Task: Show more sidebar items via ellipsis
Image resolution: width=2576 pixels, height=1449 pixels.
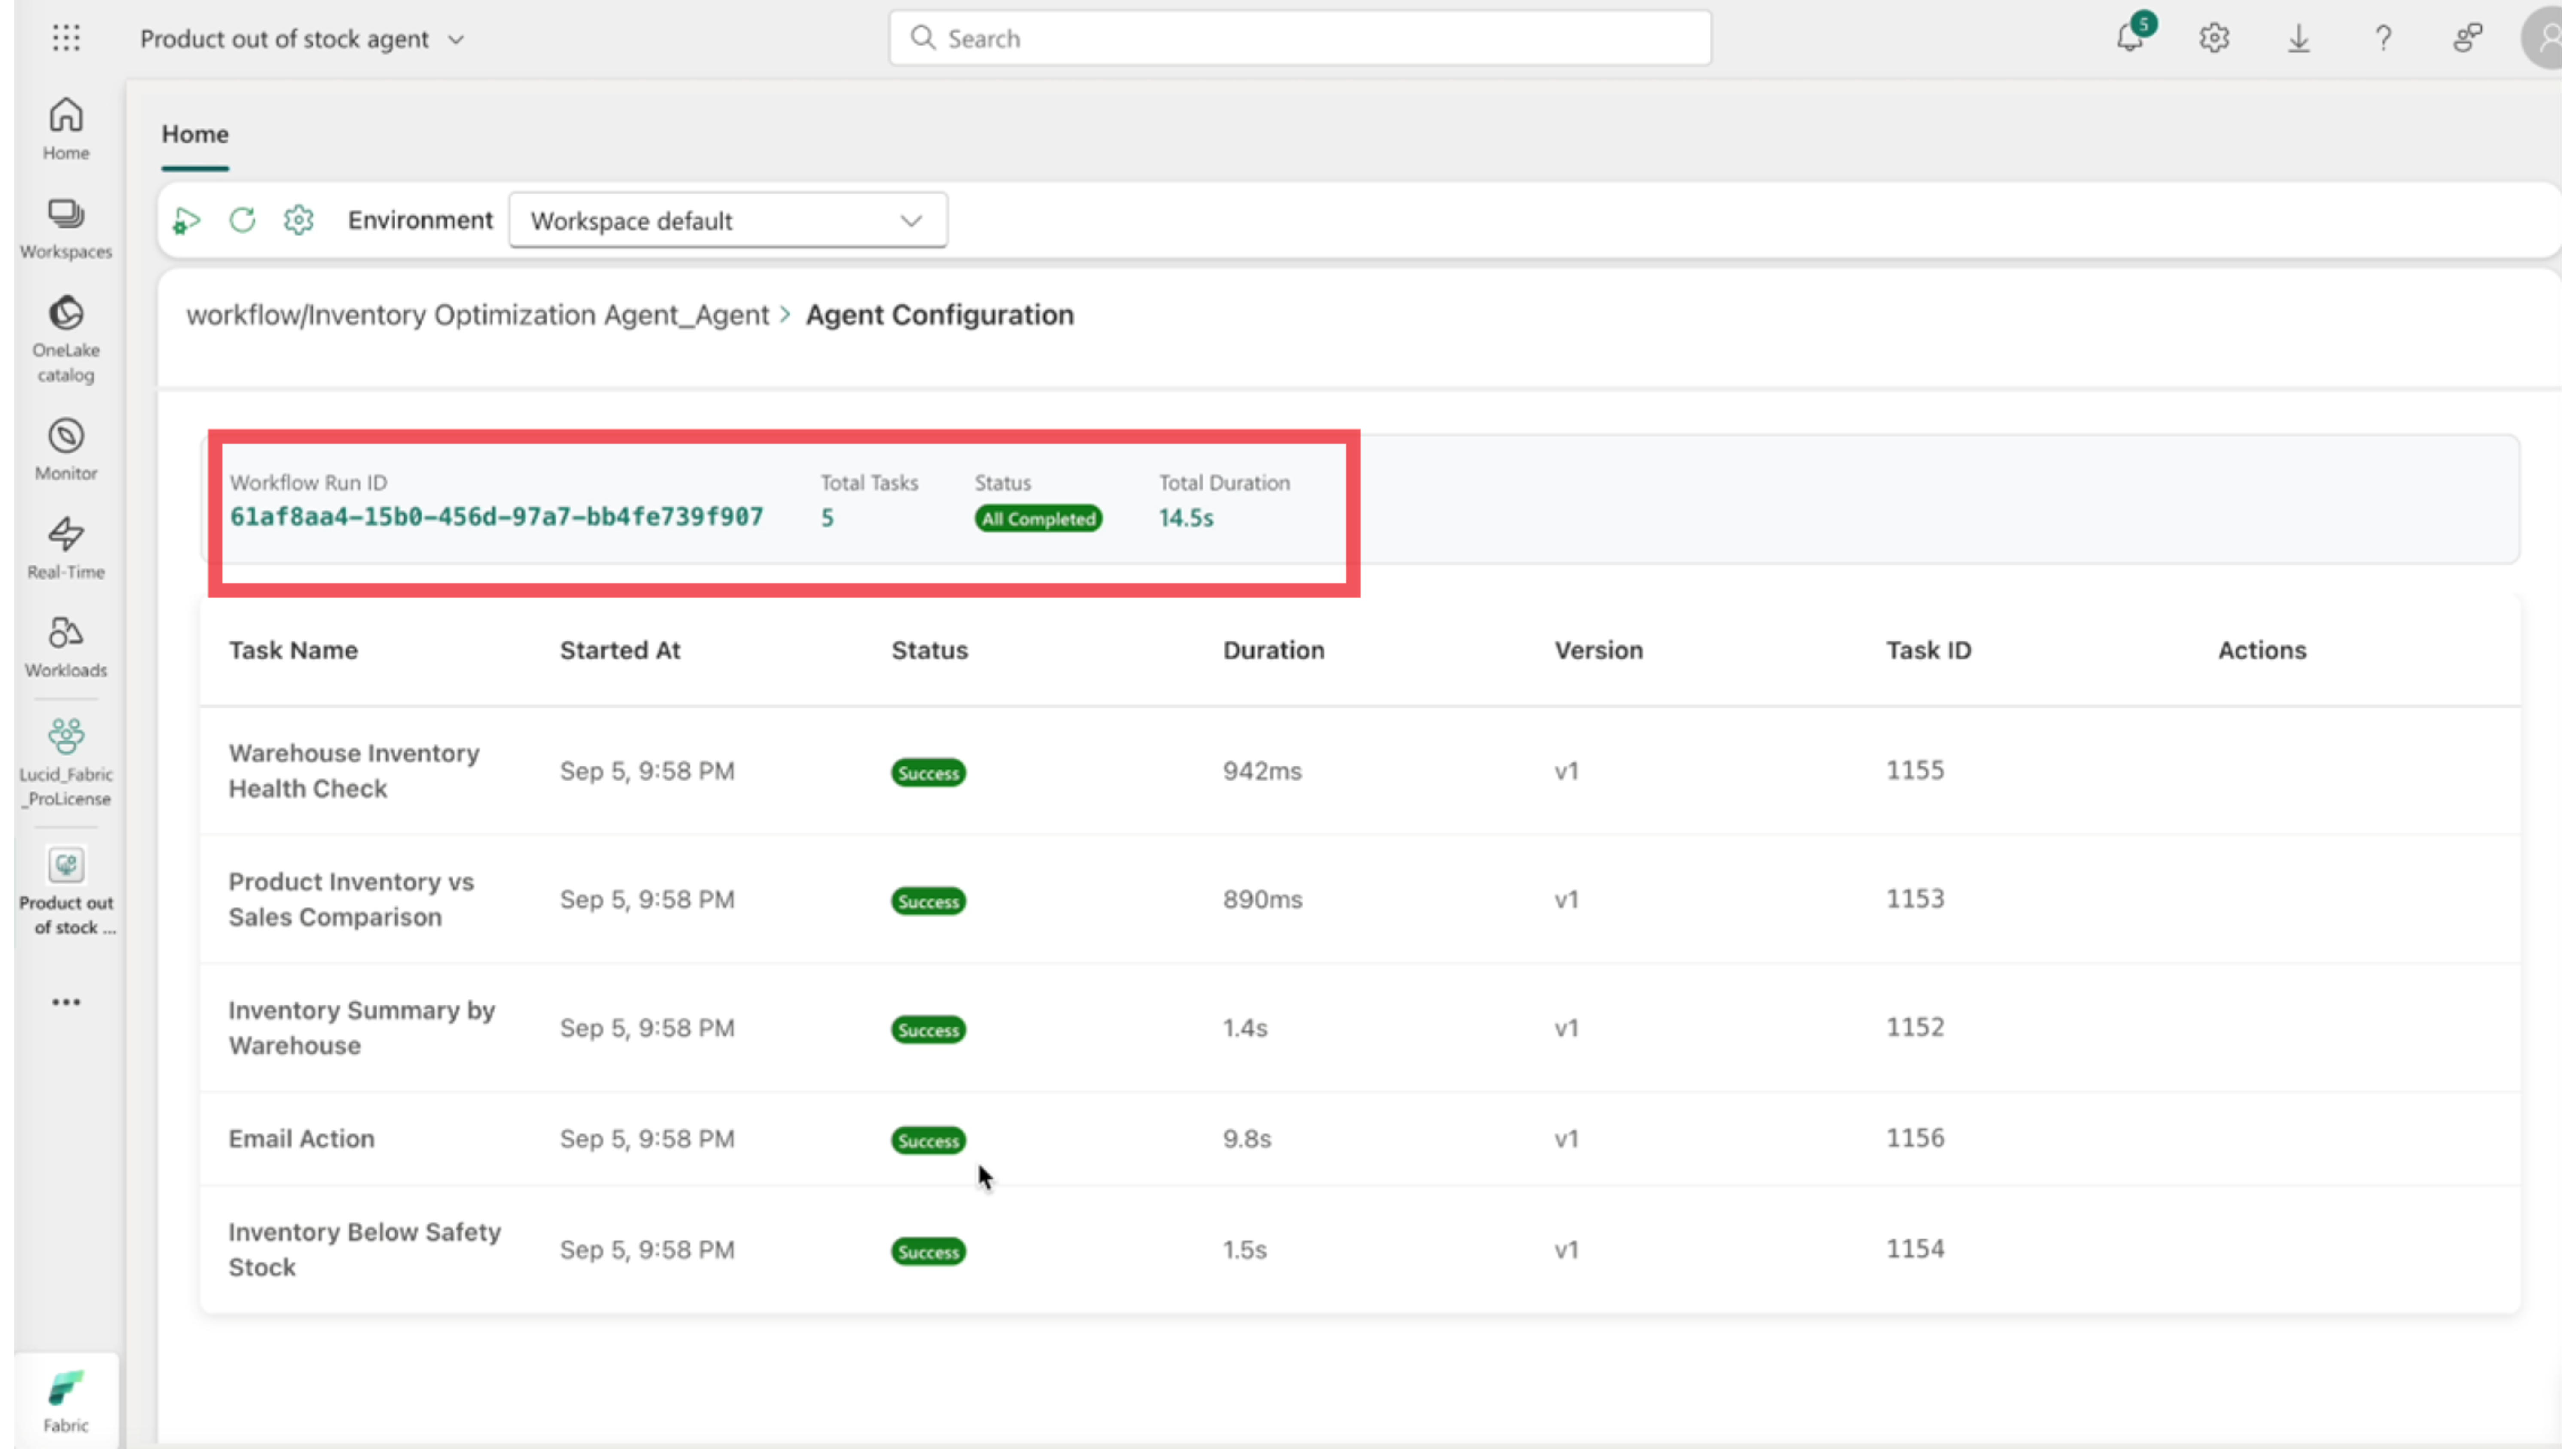Action: (x=66, y=1002)
